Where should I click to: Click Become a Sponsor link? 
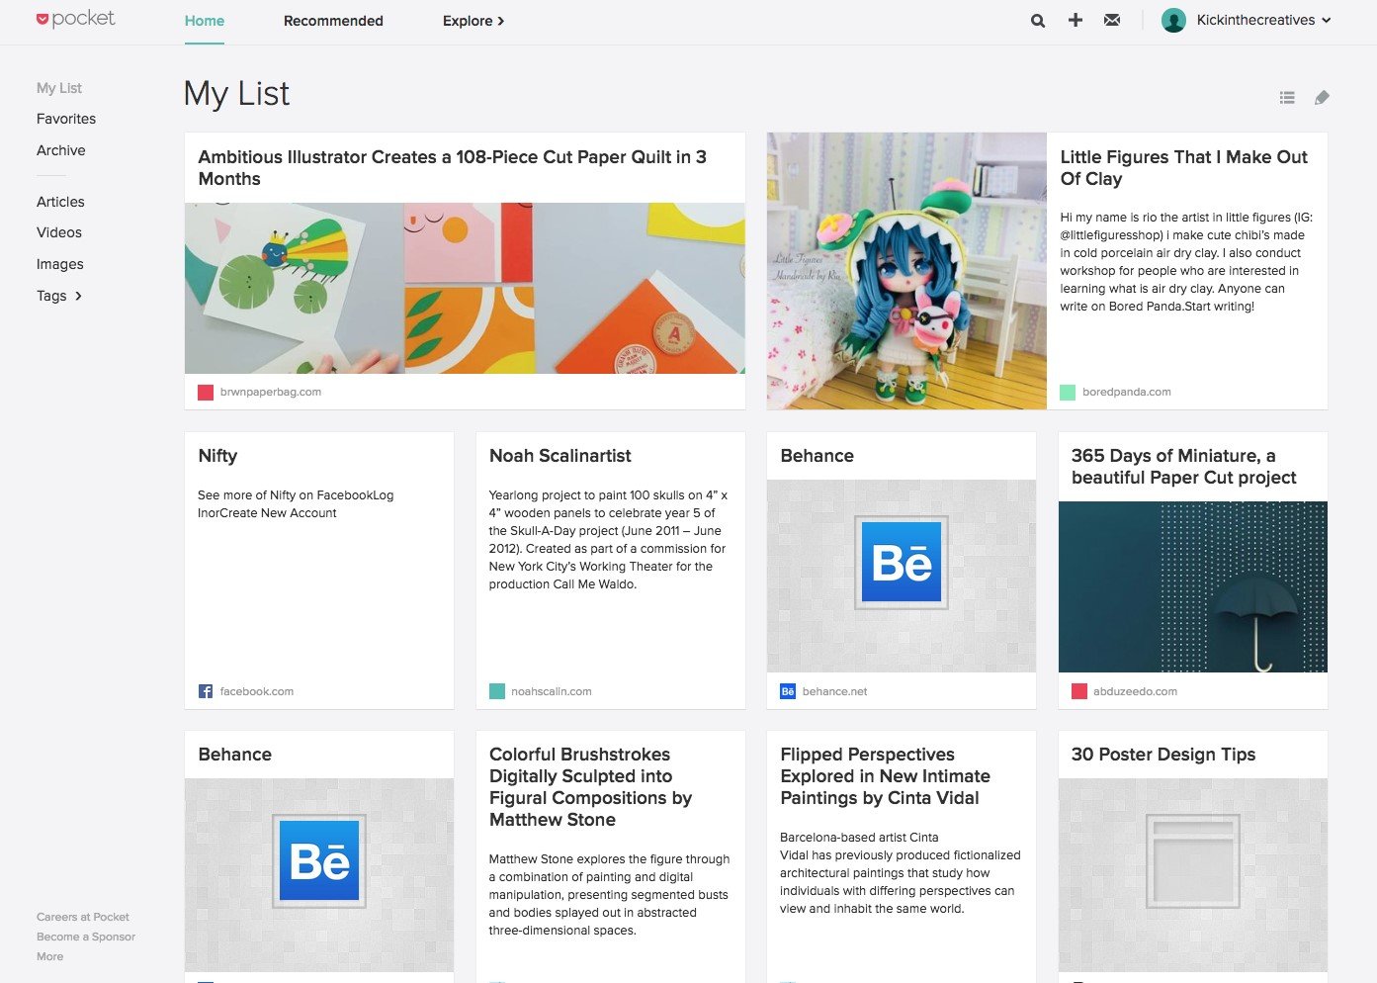86,937
